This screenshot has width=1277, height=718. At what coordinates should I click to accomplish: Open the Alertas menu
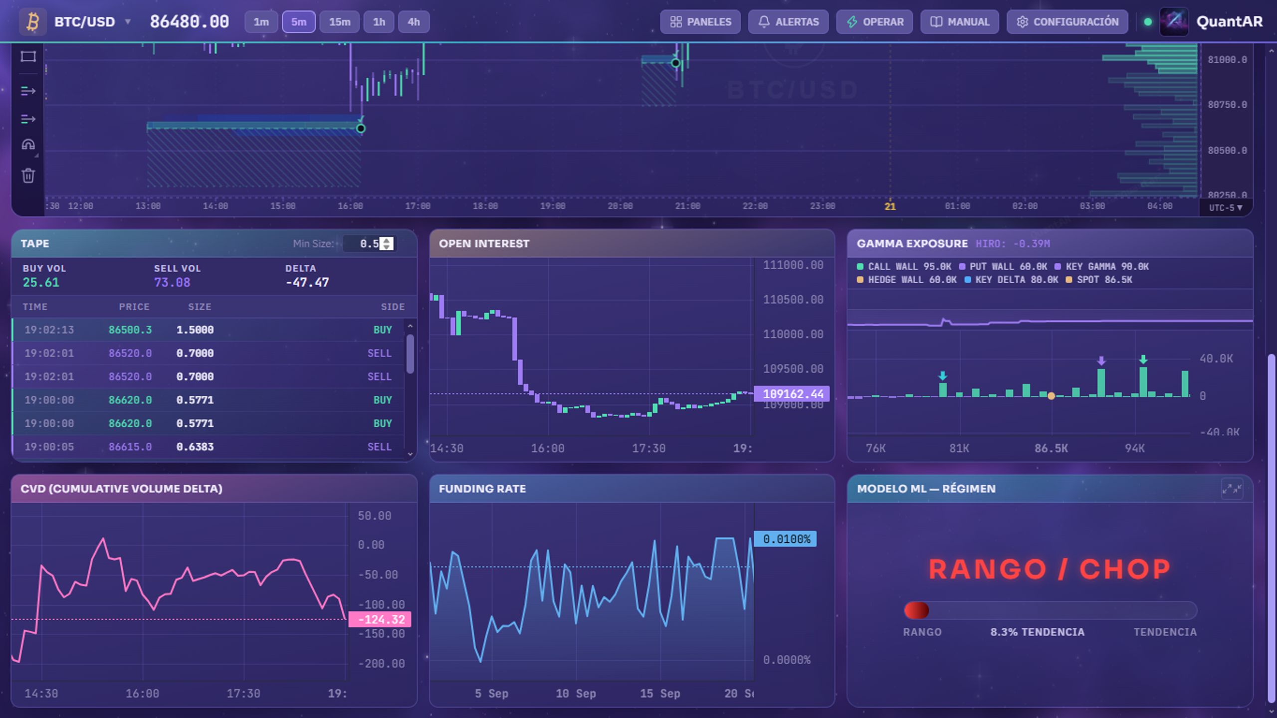[788, 22]
